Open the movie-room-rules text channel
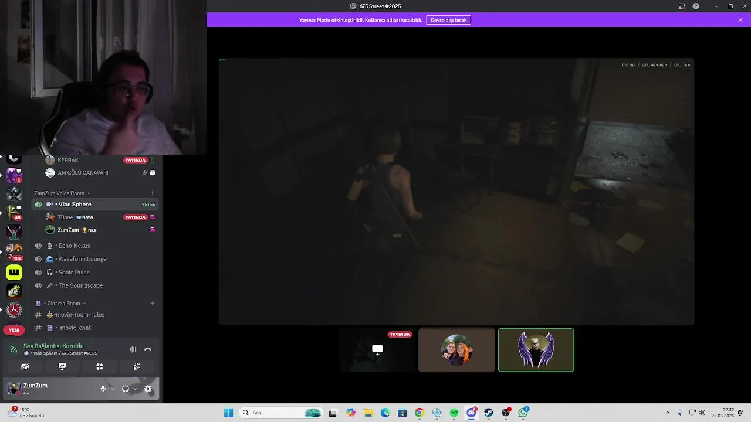This screenshot has height=422, width=751. [95, 314]
